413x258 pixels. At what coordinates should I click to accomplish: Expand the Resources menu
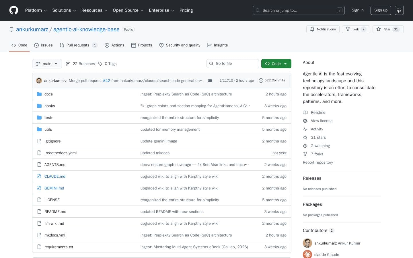(x=94, y=10)
